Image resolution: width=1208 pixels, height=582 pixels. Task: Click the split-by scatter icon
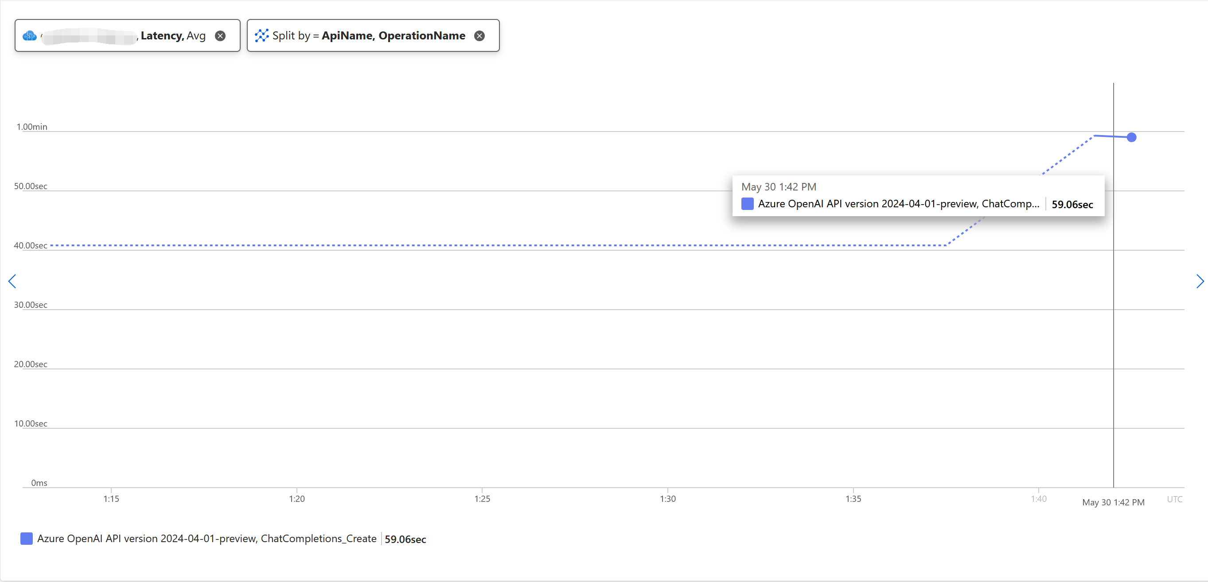point(261,35)
